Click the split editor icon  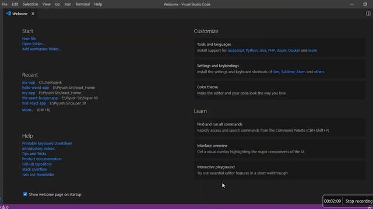tap(368, 13)
